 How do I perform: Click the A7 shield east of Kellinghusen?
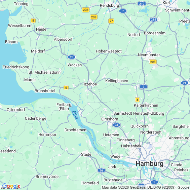pyautogui.click(x=143, y=87)
